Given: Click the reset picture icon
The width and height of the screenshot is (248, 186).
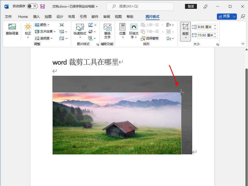Looking at the screenshot, I should (x=62, y=38).
